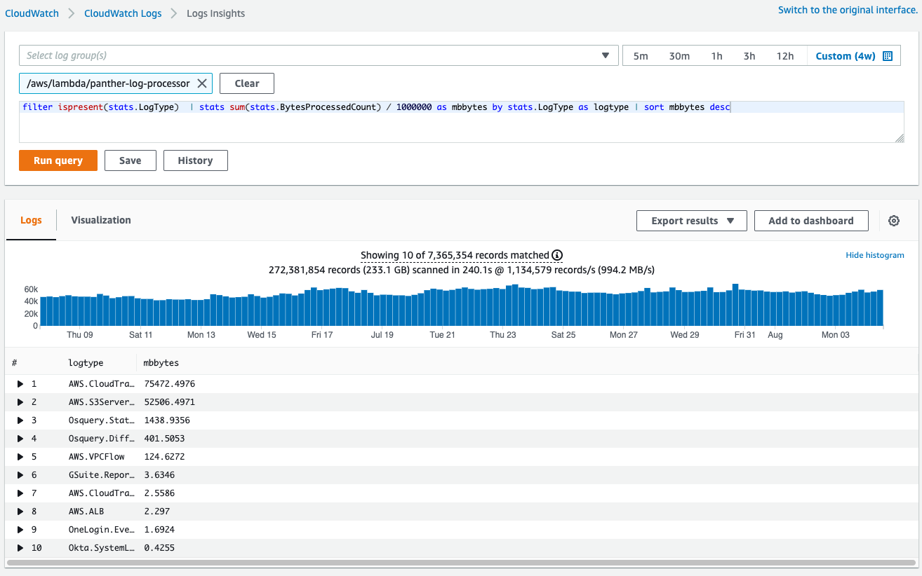Open the Export results dropdown
This screenshot has width=922, height=576.
(691, 220)
